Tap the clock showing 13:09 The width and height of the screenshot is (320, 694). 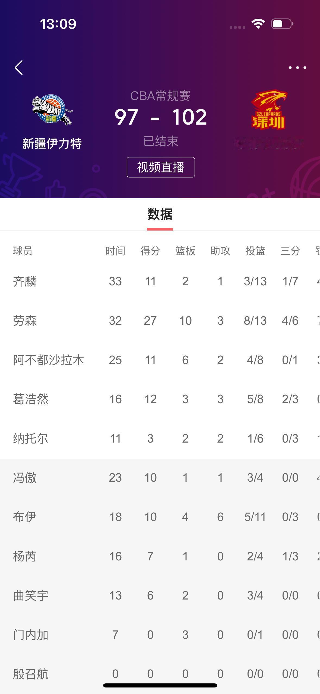pyautogui.click(x=58, y=24)
